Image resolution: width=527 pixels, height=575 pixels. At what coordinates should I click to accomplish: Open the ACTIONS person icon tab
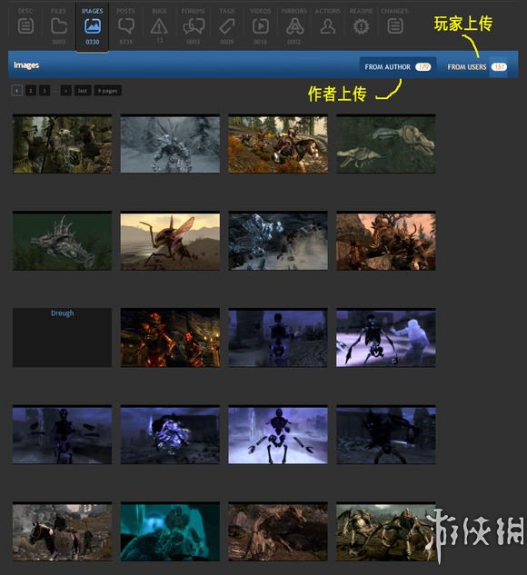coord(327,25)
